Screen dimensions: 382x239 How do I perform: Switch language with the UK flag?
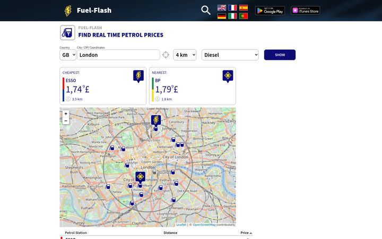coord(222,7)
